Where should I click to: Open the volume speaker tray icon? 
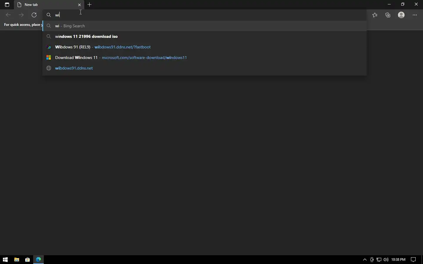[386, 260]
